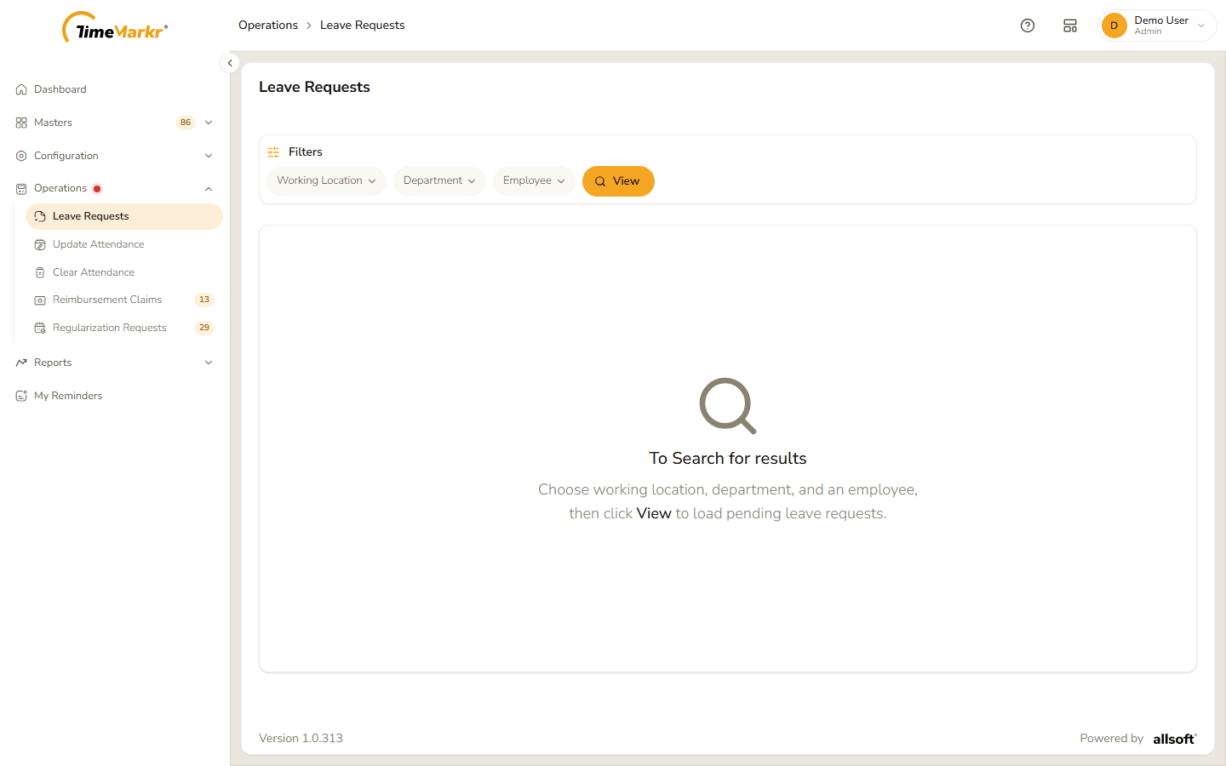
Task: Click the Operations breadcrumb link
Action: coord(268,26)
